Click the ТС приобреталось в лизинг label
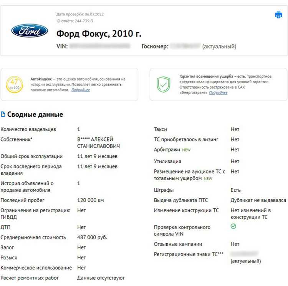 pos(186,139)
